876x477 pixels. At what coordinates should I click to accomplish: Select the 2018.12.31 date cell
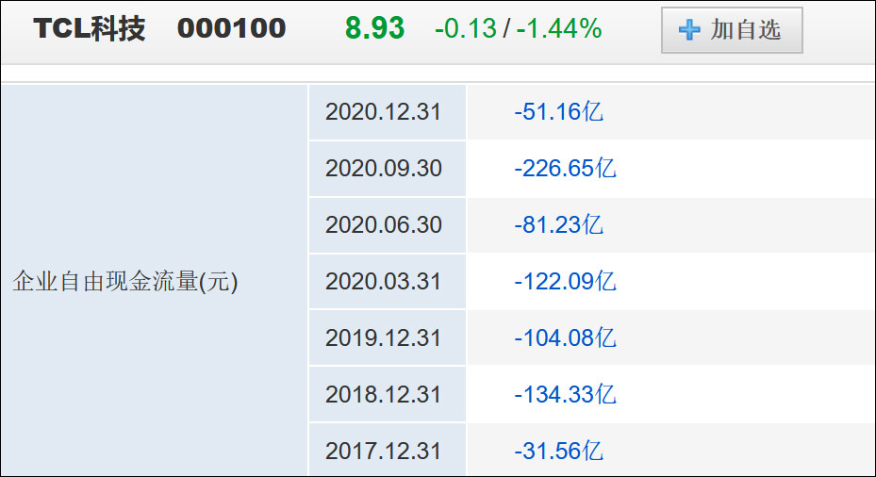click(x=384, y=395)
